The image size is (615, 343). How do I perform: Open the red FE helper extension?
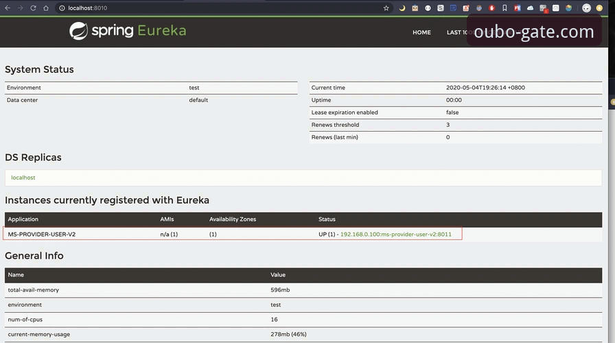(518, 8)
